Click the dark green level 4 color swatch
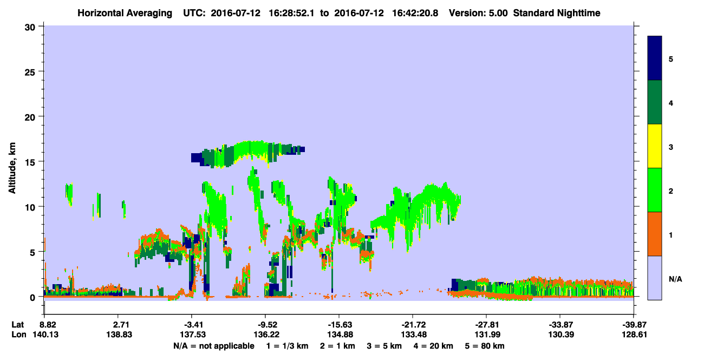Viewport: 704px width, 361px height. coord(655,102)
